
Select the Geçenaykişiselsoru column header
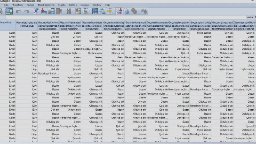point(157,26)
